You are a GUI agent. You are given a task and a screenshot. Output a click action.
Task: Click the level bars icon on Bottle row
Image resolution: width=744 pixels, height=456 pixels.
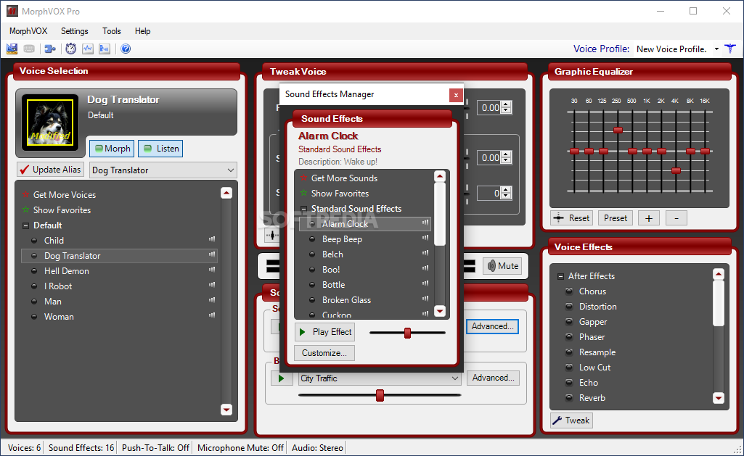[425, 283]
